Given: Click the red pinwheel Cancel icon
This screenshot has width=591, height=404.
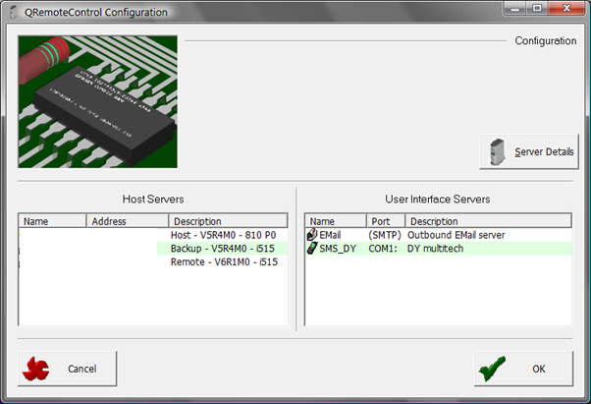Looking at the screenshot, I should (34, 369).
